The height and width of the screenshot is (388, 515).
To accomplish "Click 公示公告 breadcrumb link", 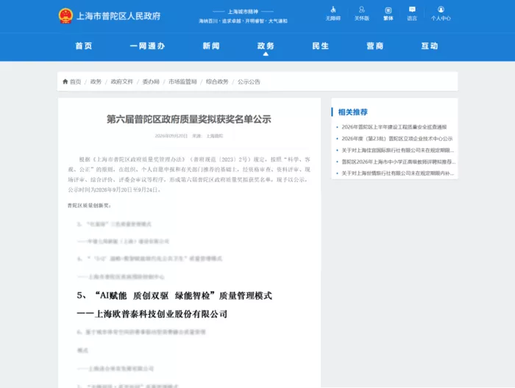I will click(249, 82).
